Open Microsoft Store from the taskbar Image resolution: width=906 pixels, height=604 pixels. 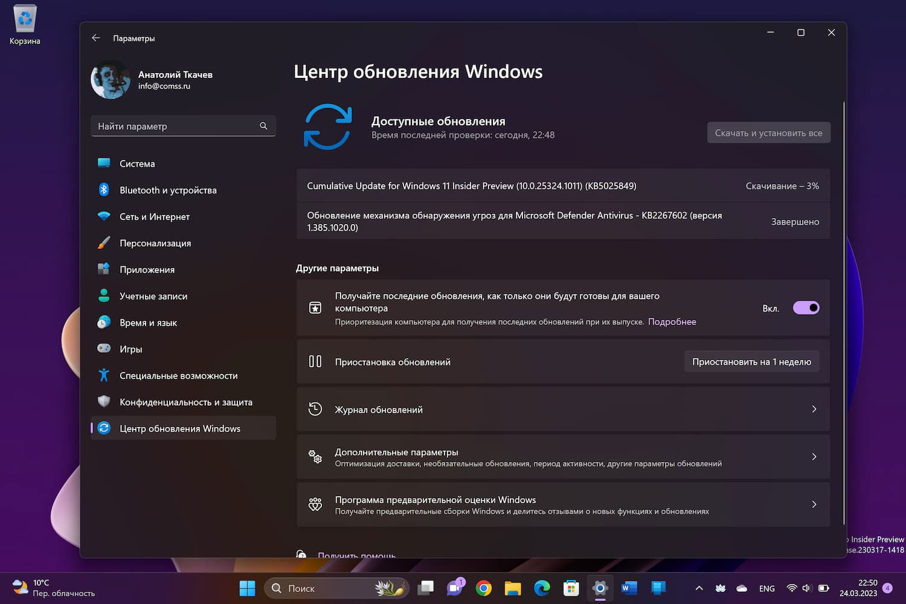click(571, 588)
